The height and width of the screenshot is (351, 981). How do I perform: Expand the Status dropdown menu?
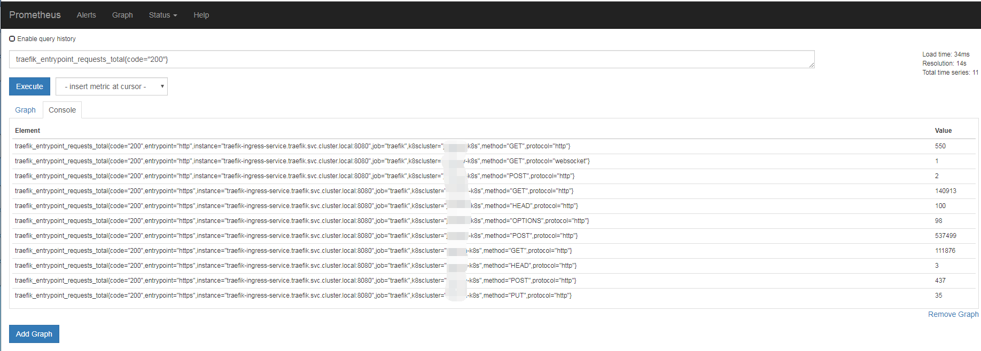pos(162,15)
